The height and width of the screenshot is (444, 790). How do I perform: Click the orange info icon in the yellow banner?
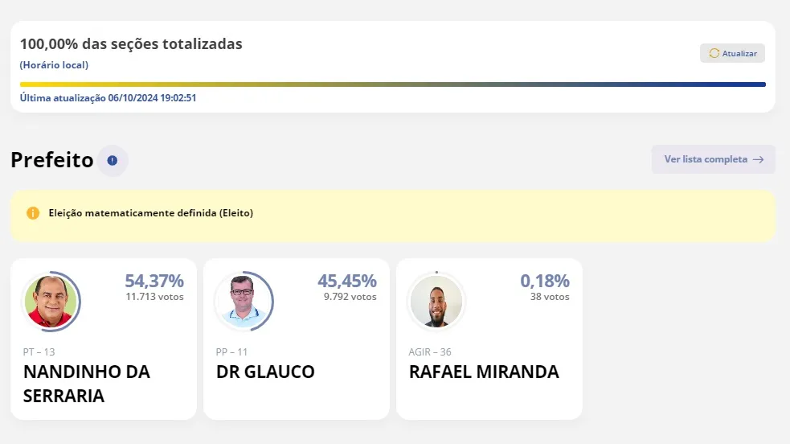[x=33, y=213]
